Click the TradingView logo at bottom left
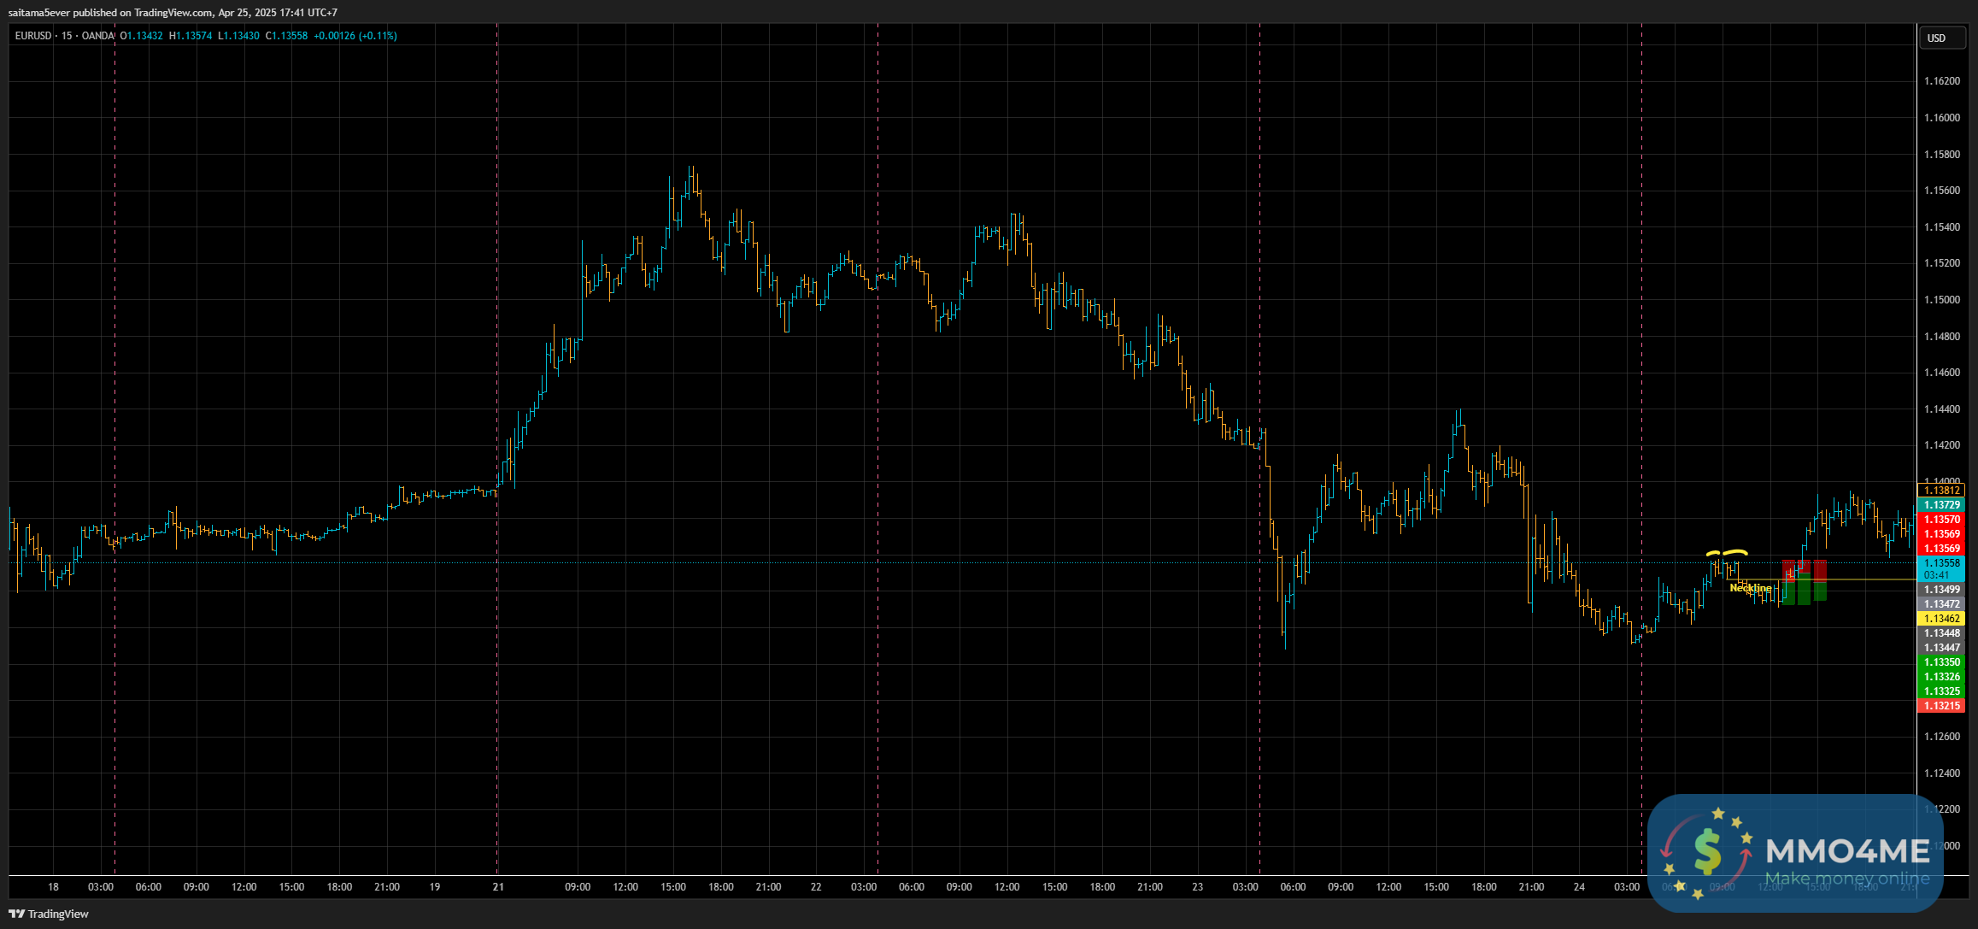The width and height of the screenshot is (1978, 929). click(49, 914)
